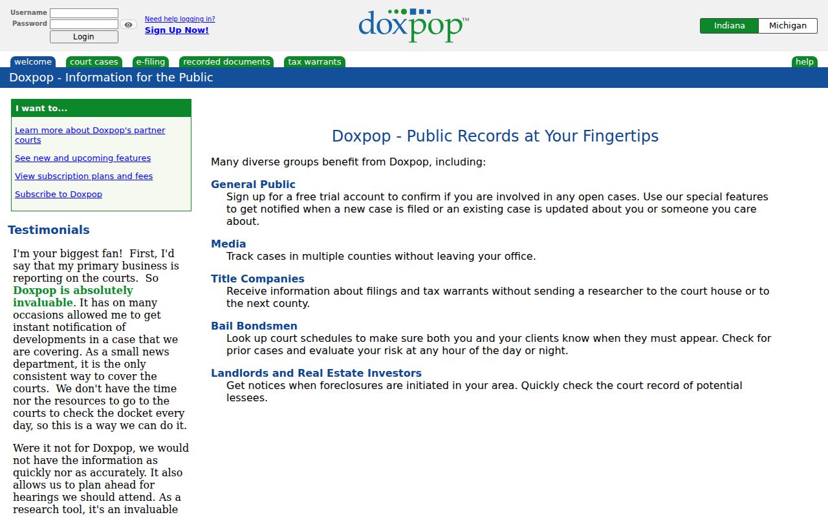Focus the Password input field
828x517 pixels.
point(84,24)
